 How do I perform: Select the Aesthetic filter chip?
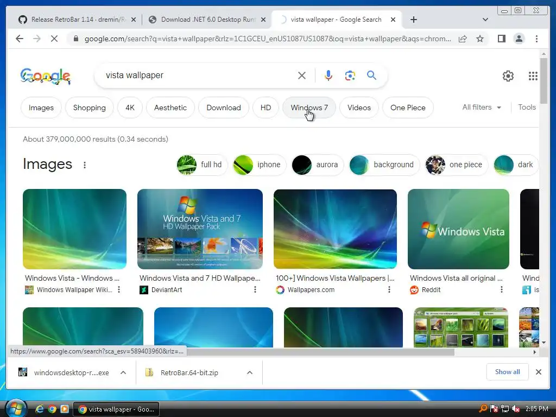[x=170, y=108]
